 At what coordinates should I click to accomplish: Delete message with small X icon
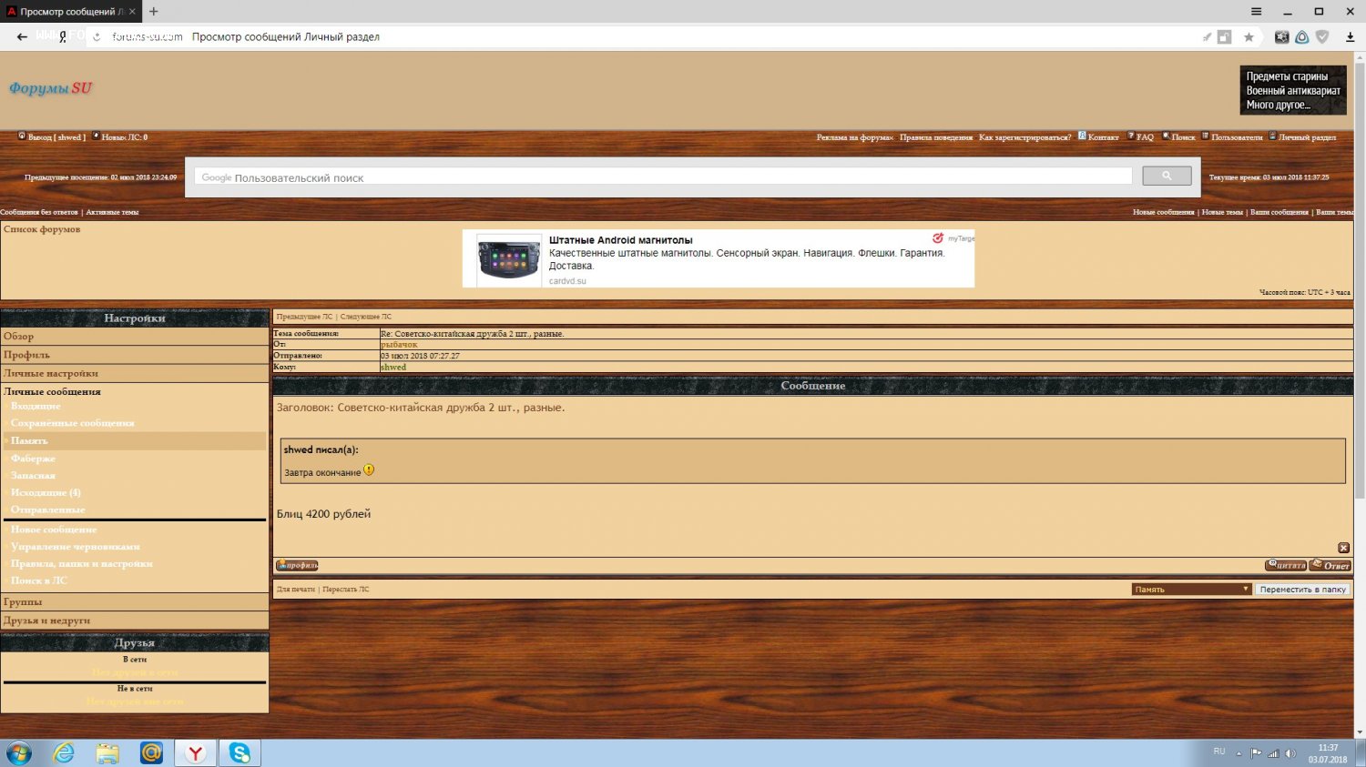click(x=1343, y=548)
